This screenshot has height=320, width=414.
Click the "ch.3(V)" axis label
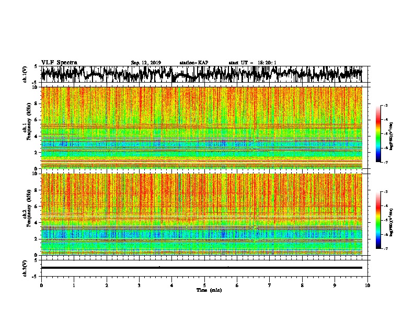[25, 268]
